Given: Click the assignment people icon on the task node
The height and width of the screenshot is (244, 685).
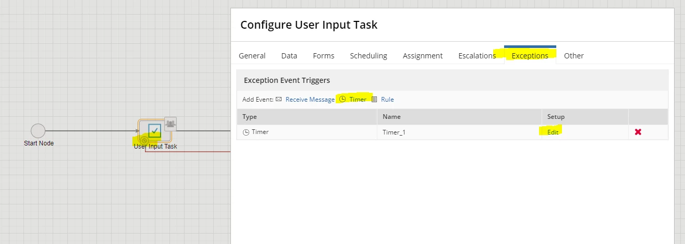Looking at the screenshot, I should pyautogui.click(x=170, y=124).
